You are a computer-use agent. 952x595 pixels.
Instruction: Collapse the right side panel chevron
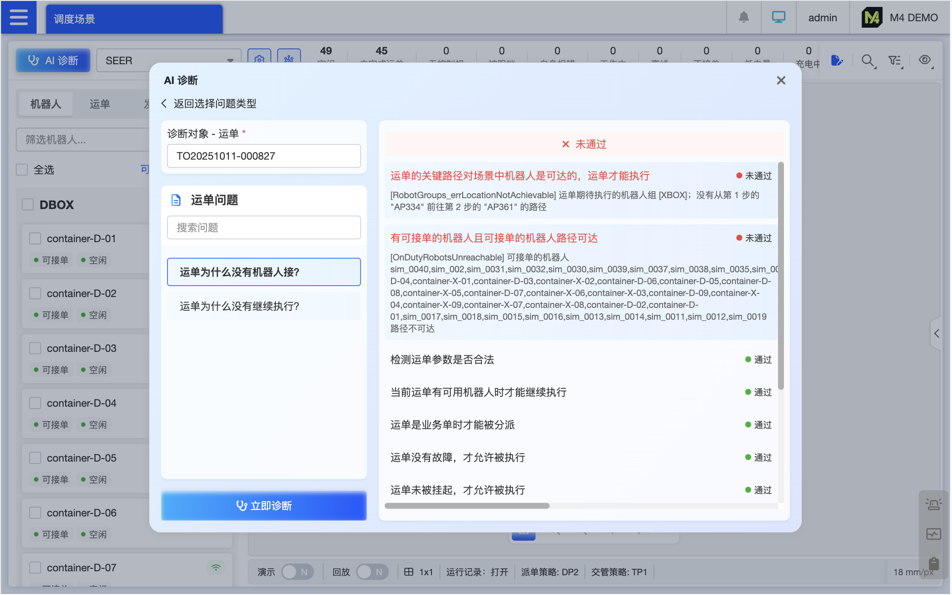pos(937,334)
